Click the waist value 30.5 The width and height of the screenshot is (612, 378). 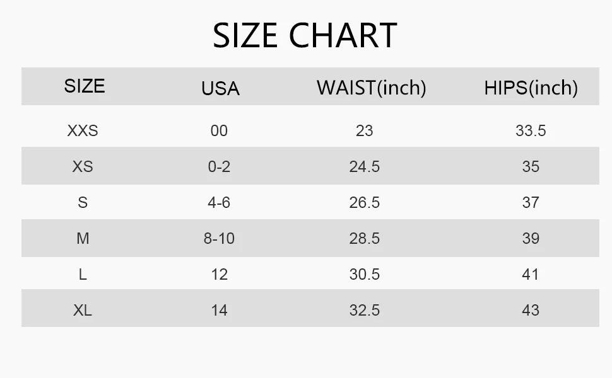[x=364, y=274]
